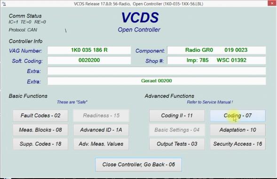
Task: Click the 'Refer to Service Manual !' note
Action: [x=210, y=102]
